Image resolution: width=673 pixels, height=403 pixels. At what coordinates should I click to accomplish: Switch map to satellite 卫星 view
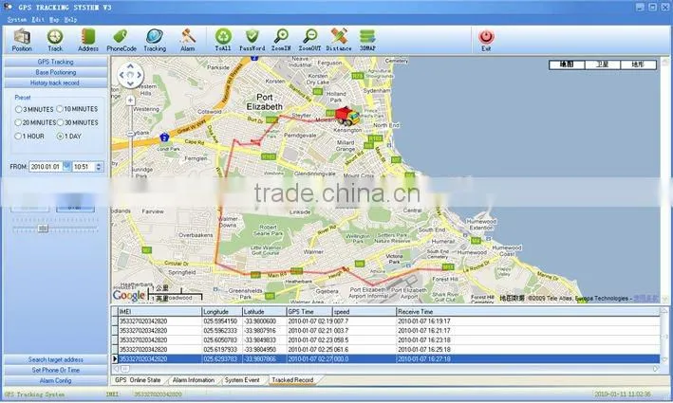tap(603, 64)
